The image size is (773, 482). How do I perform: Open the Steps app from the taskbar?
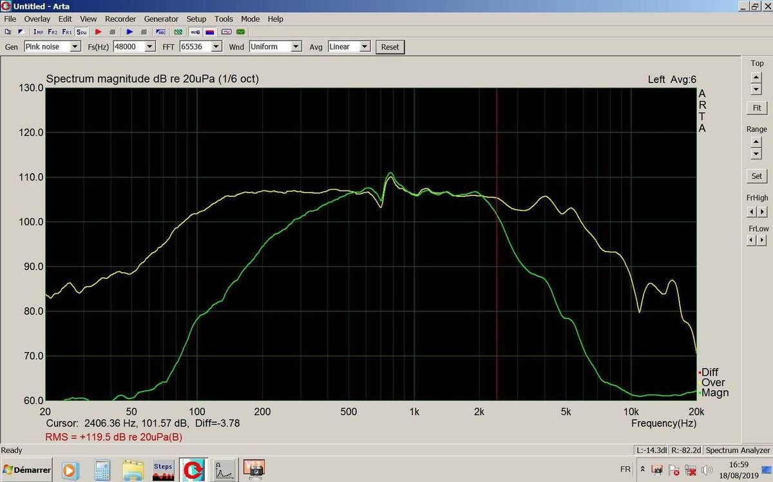click(x=163, y=470)
